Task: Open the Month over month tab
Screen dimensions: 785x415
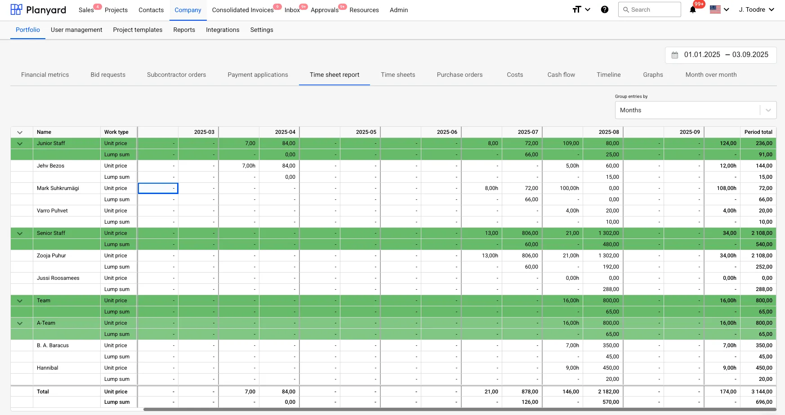Action: coord(711,75)
